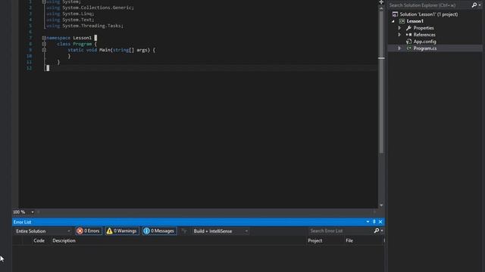Click the magnifier icon in Solution Explorer search
485x272 pixels.
tap(474, 5)
